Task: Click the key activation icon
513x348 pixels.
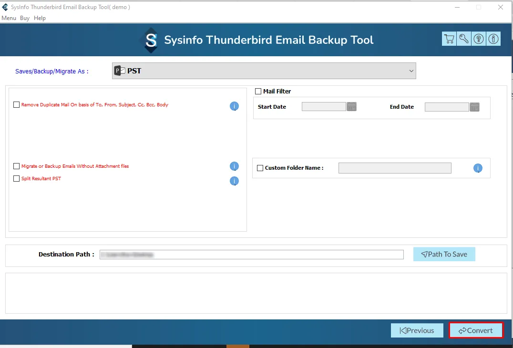Action: [x=464, y=39]
